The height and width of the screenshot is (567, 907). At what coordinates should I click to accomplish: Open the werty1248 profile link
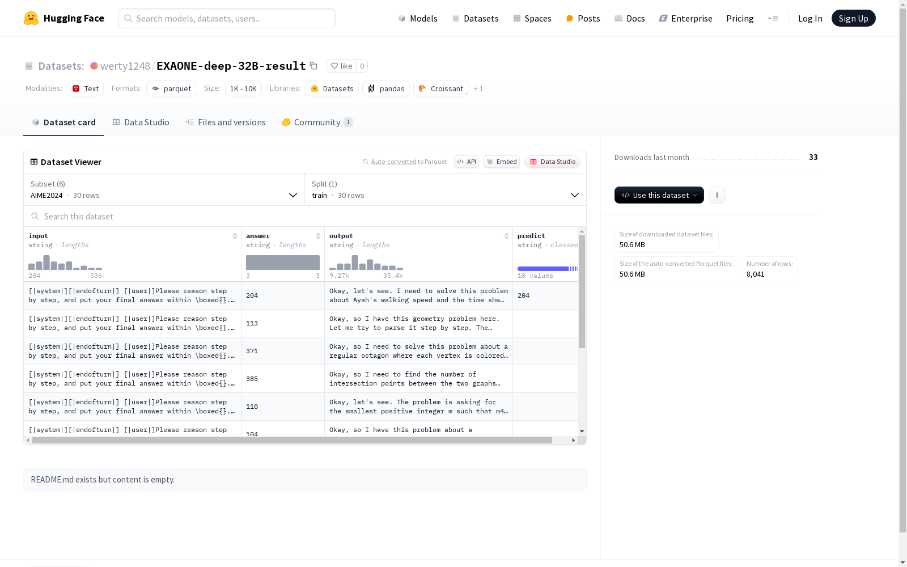click(125, 66)
